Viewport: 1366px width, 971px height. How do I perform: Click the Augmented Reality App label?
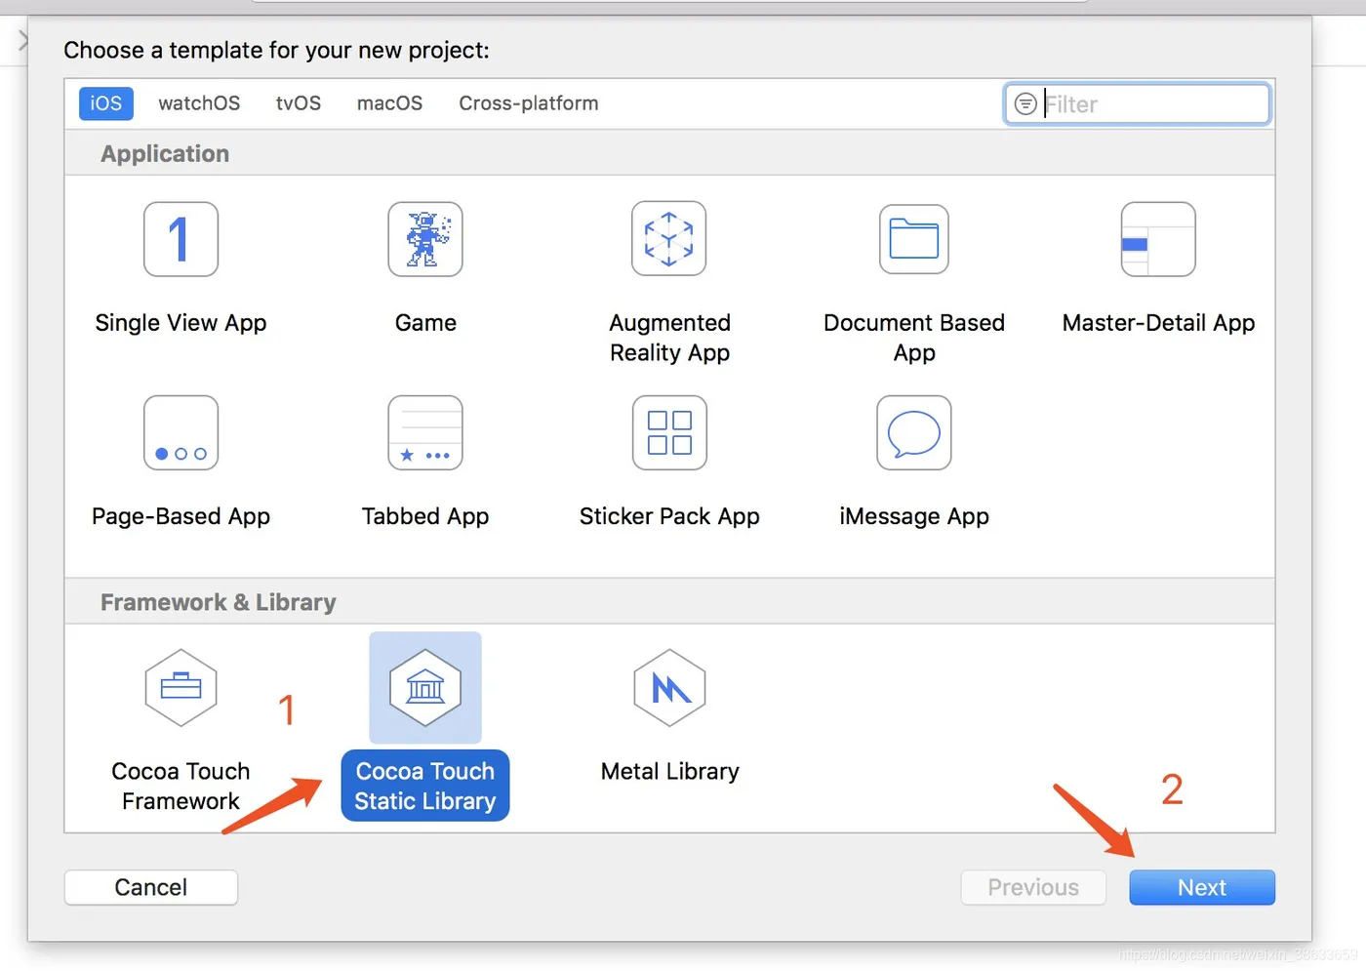[x=669, y=338]
